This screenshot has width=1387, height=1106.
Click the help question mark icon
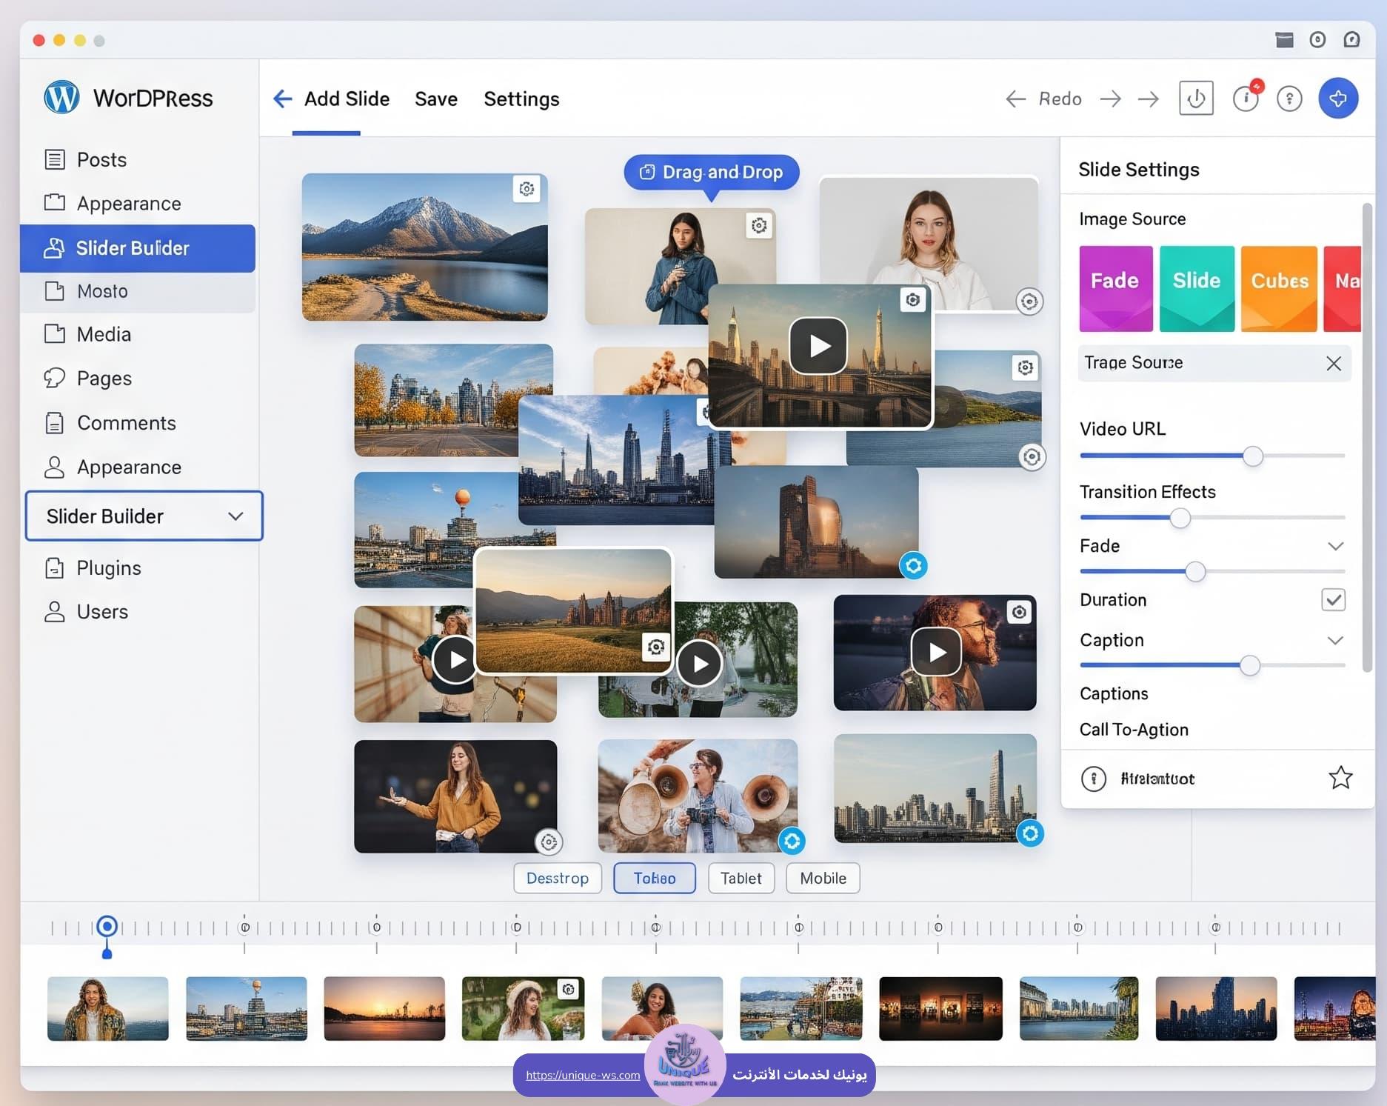[1289, 99]
